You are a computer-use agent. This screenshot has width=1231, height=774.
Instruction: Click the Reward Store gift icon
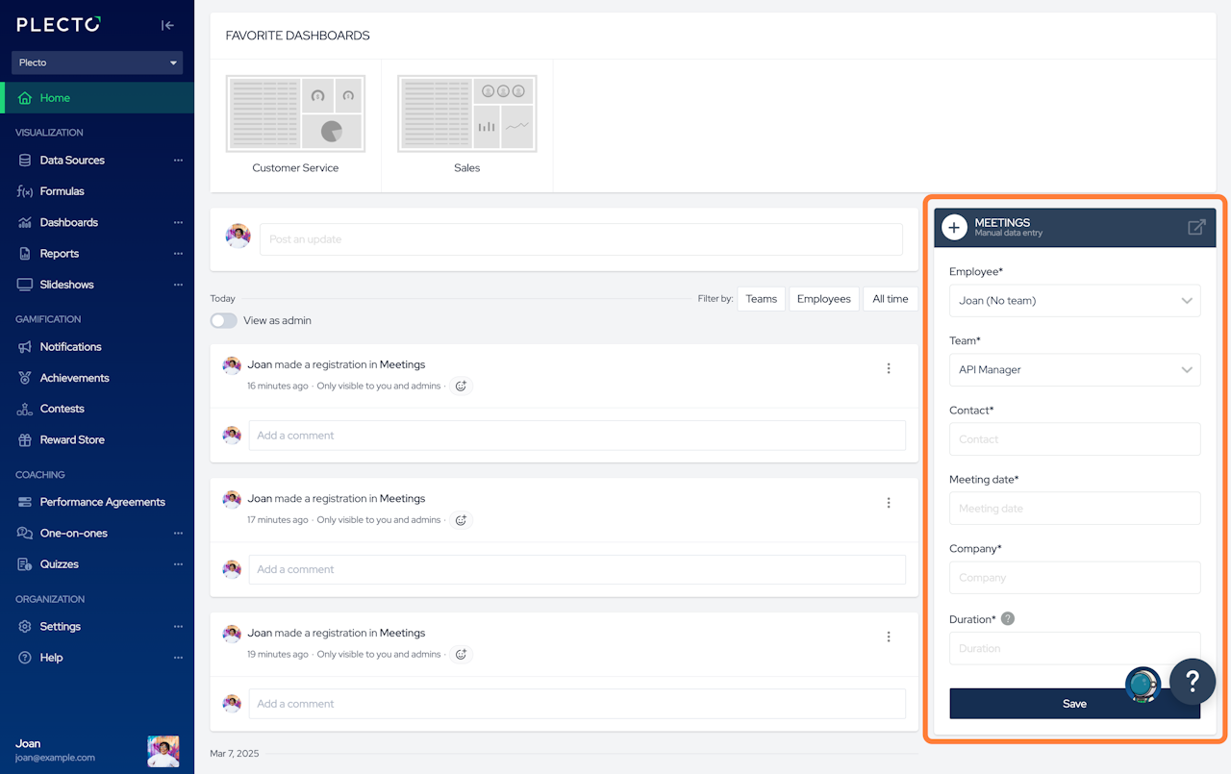click(x=25, y=440)
